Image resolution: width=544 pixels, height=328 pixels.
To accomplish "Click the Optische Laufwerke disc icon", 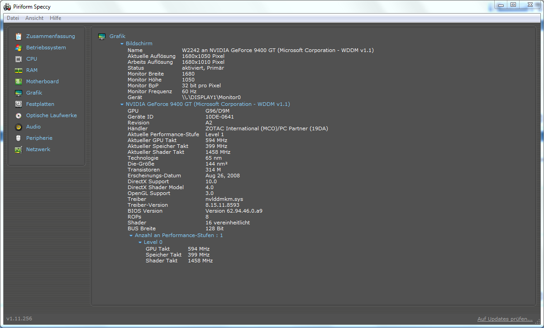I will 19,115.
